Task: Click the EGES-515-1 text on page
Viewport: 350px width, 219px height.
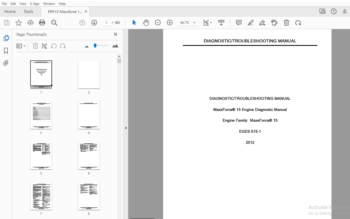Action: tap(250, 132)
